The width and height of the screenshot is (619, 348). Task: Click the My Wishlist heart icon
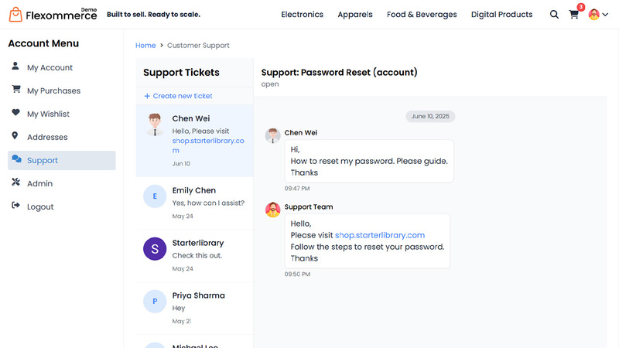coord(15,112)
